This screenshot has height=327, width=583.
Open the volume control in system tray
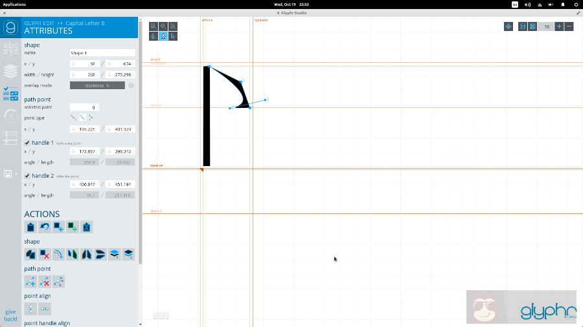pyautogui.click(x=527, y=5)
